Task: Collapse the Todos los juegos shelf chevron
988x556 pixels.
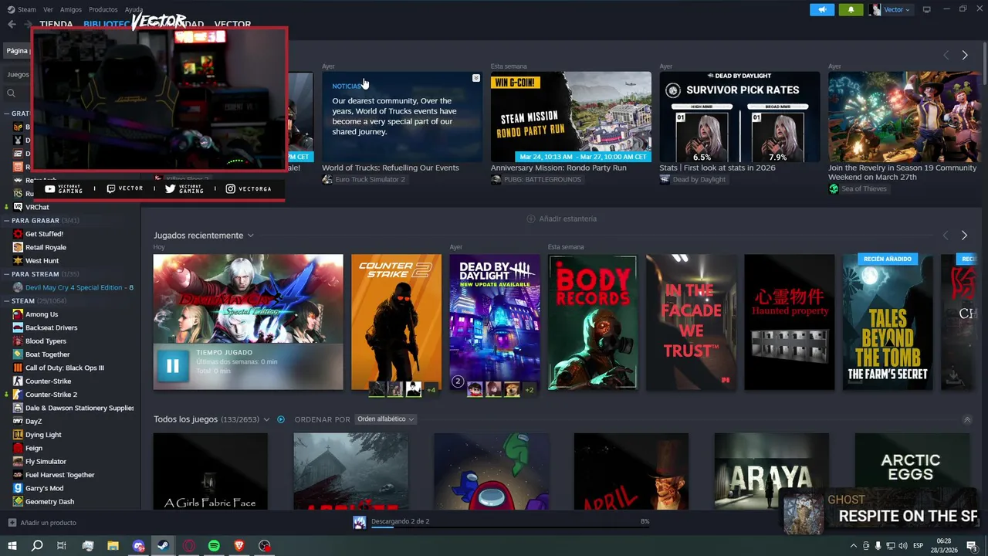Action: [x=967, y=419]
